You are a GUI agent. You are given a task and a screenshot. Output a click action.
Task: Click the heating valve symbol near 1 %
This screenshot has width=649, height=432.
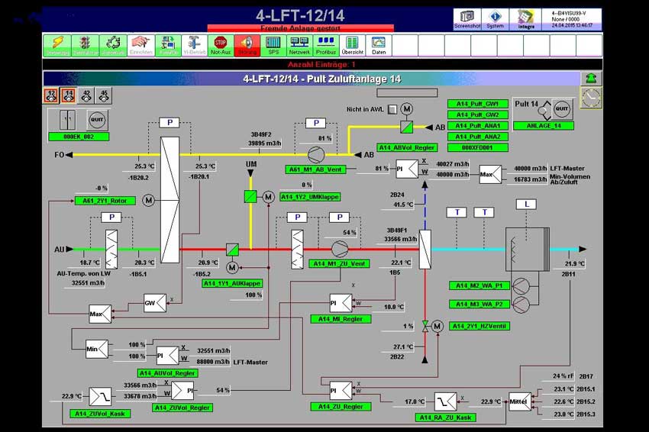coord(425,327)
